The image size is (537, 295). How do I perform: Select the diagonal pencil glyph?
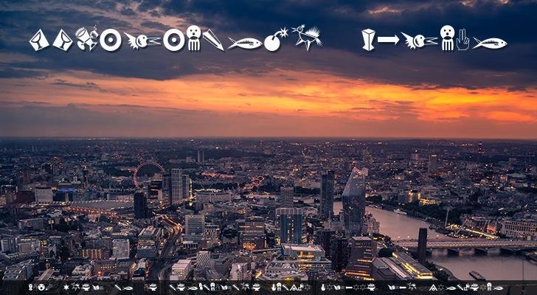click(213, 40)
